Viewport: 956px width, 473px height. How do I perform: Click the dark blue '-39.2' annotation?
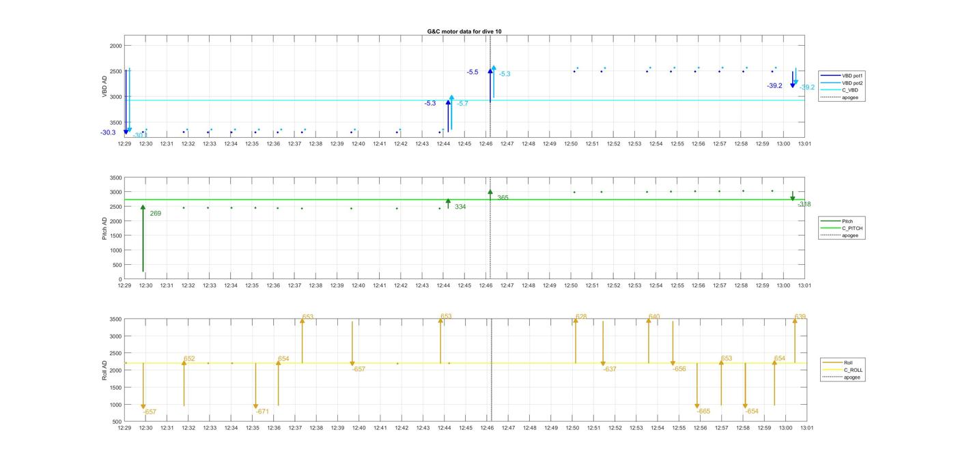(774, 86)
